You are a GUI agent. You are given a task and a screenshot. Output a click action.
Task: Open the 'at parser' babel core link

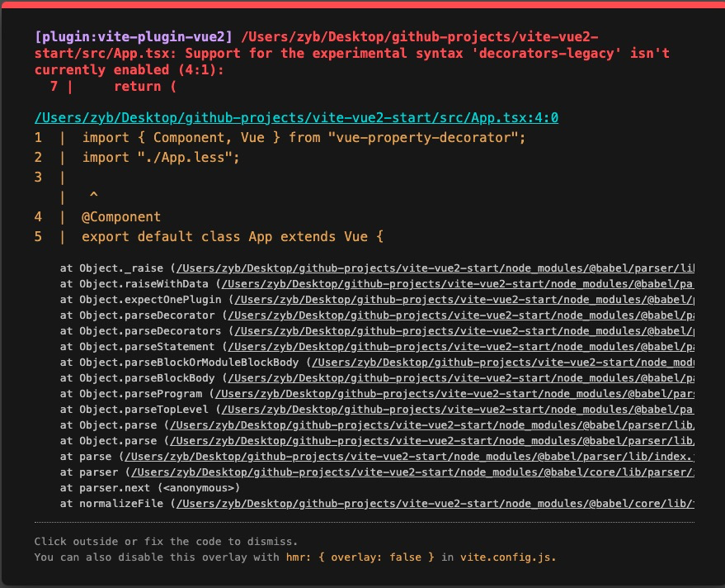tap(412, 472)
